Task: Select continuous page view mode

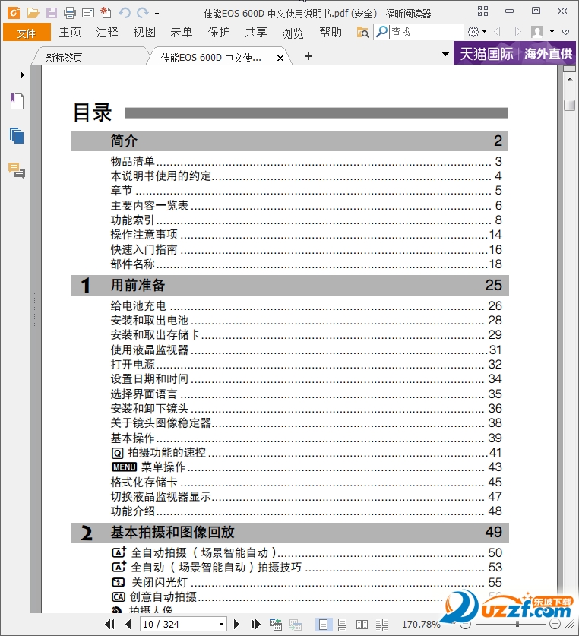Action: (x=342, y=625)
